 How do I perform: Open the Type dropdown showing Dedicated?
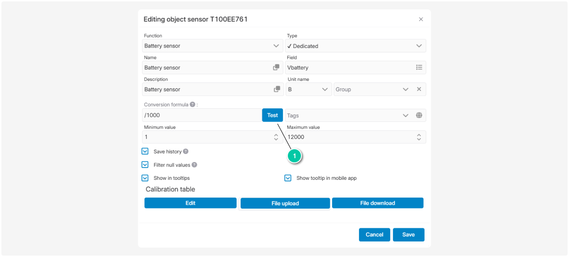[418, 46]
